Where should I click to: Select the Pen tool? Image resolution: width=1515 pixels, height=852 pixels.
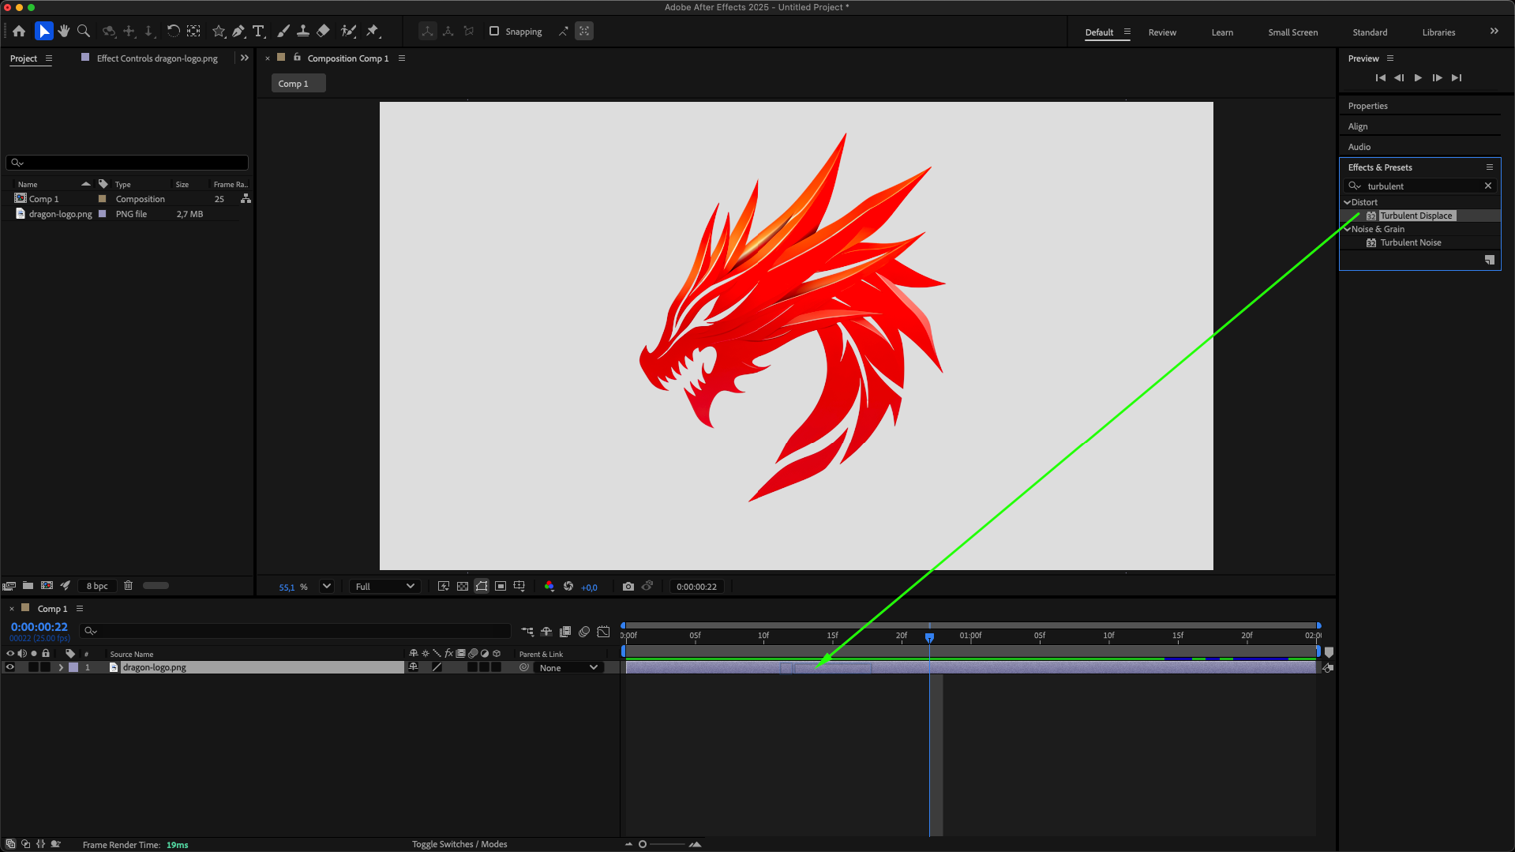[x=238, y=31]
